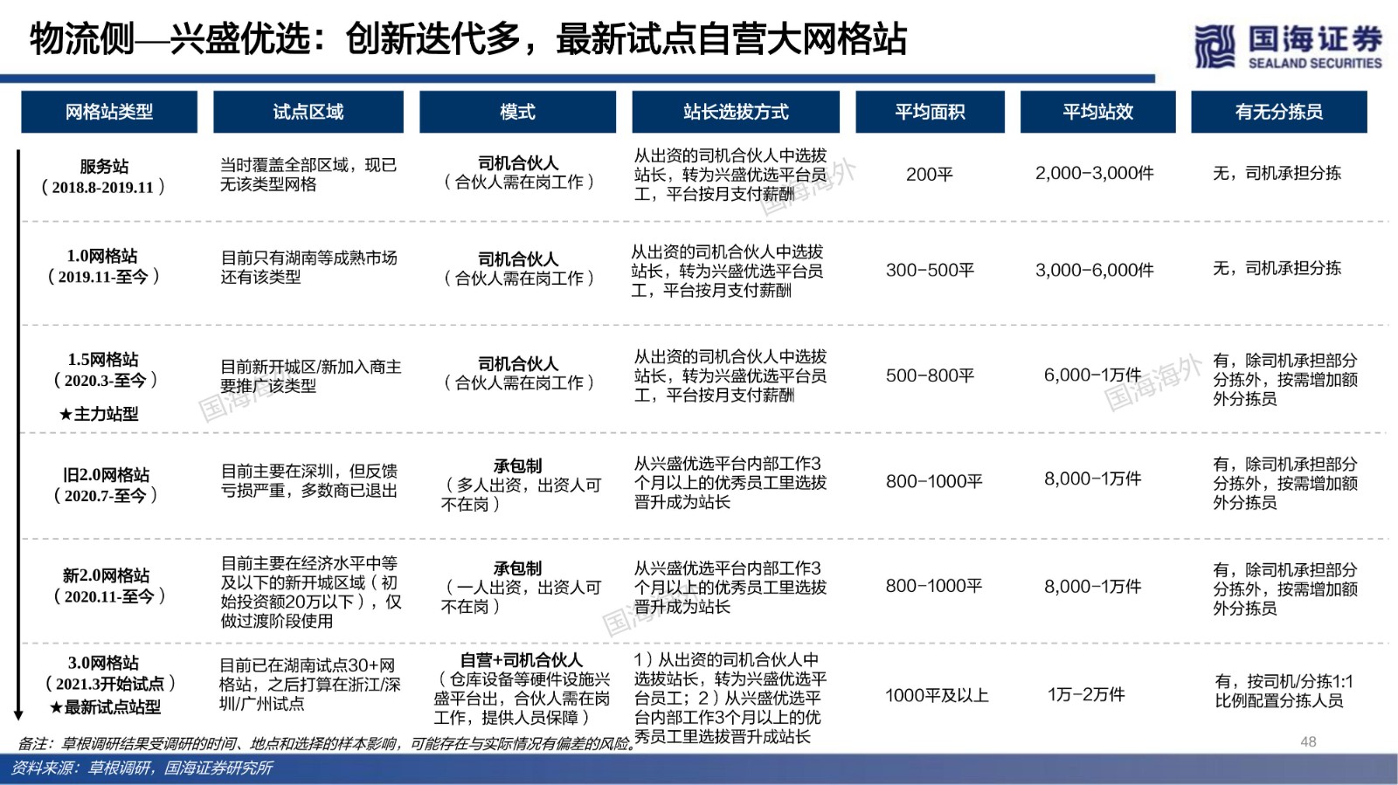1398x785 pixels.
Task: Select sorter cell in 新2.0网格站 row
Action: click(1285, 589)
